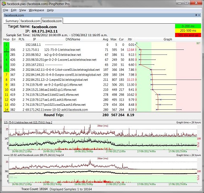Click the Cur column header
Image resolution: width=204 pixels, height=193 pixels.
[x=121, y=39]
